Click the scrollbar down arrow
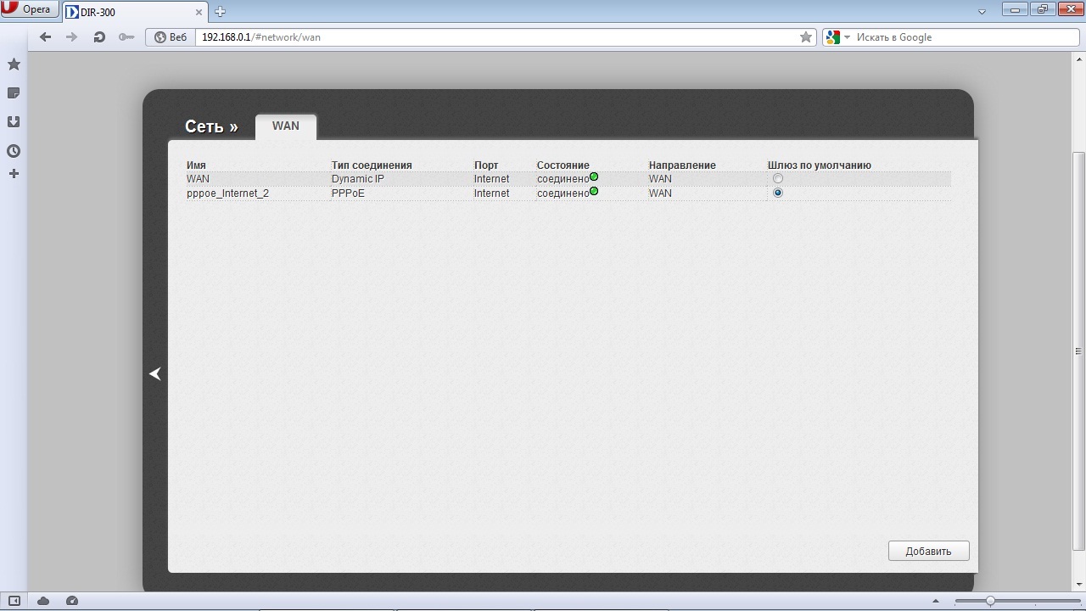 (x=1078, y=585)
